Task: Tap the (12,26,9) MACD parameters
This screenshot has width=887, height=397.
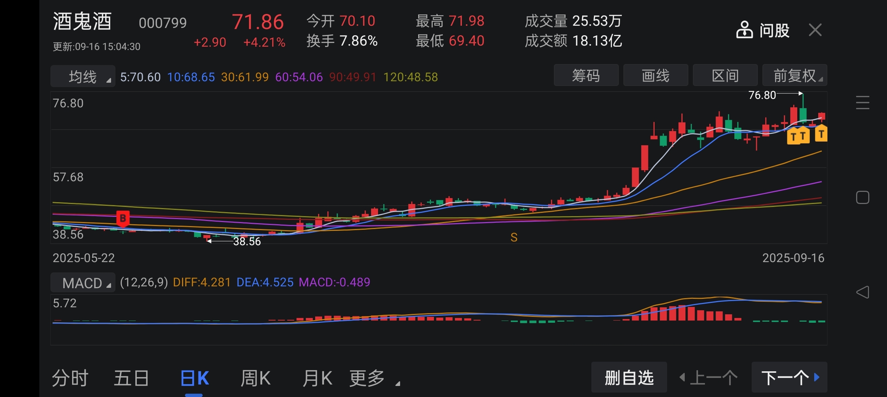Action: point(144,282)
